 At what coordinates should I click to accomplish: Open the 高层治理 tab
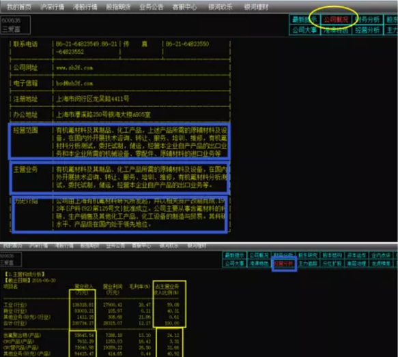356,264
